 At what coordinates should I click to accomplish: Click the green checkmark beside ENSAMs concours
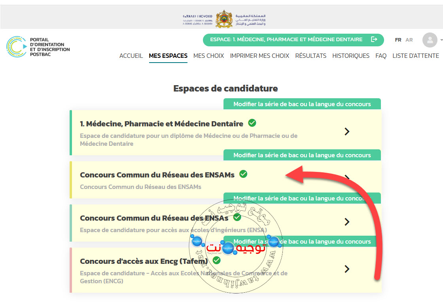[x=243, y=174]
